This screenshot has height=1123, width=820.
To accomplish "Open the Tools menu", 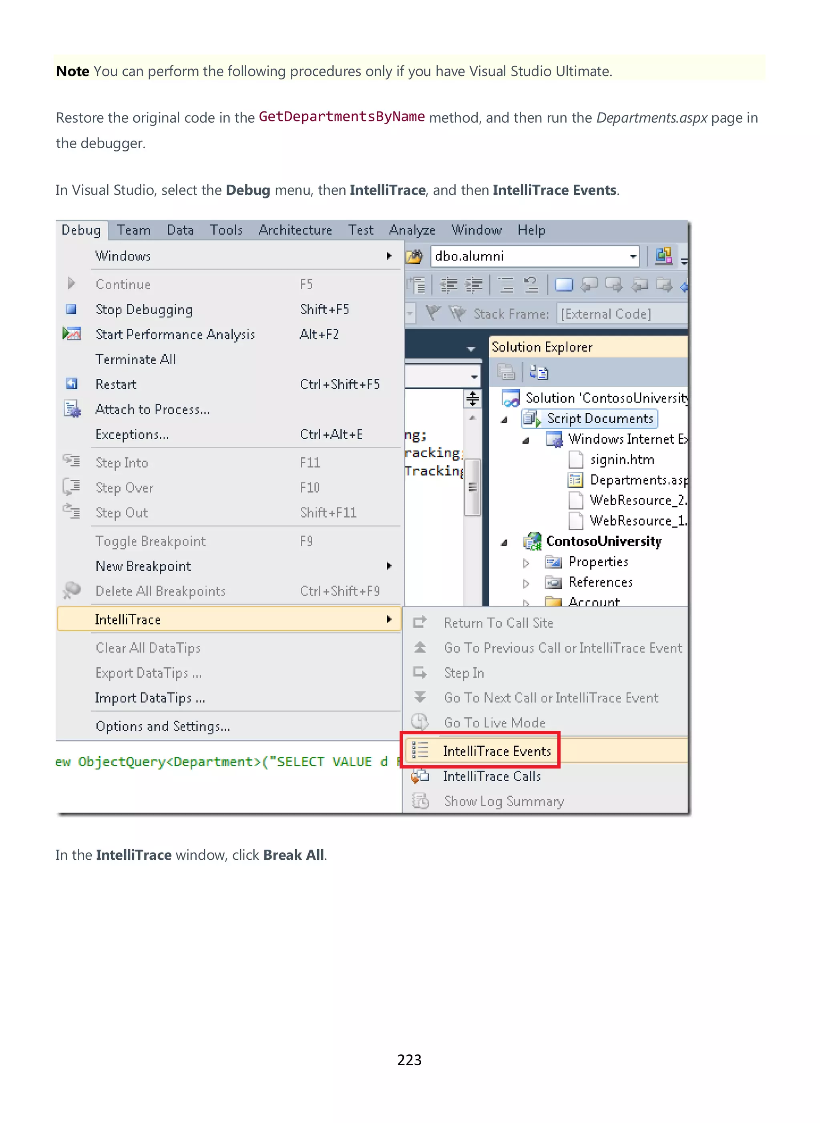I will tap(226, 230).
